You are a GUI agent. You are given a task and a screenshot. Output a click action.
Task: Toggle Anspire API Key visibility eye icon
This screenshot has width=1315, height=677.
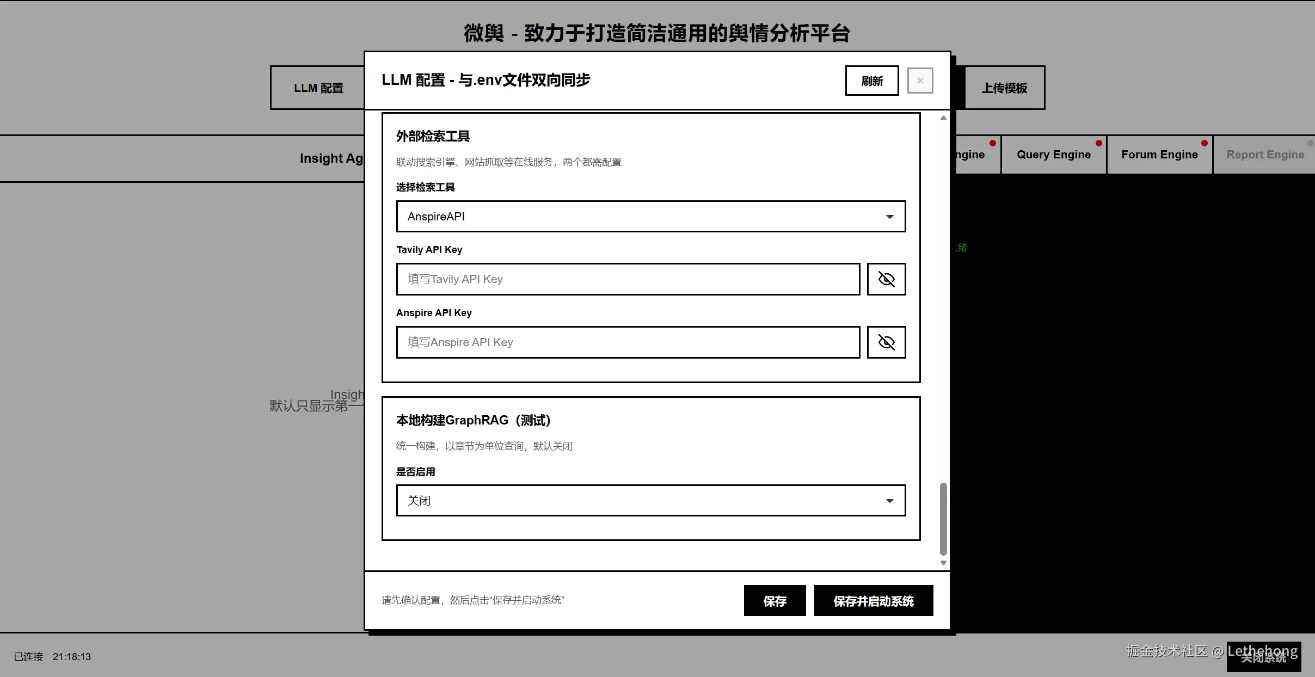(886, 342)
